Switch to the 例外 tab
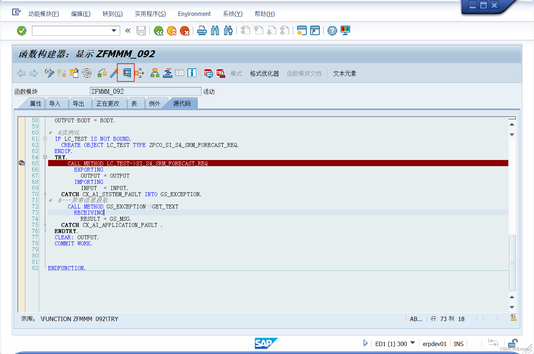The height and width of the screenshot is (354, 534). click(x=155, y=104)
